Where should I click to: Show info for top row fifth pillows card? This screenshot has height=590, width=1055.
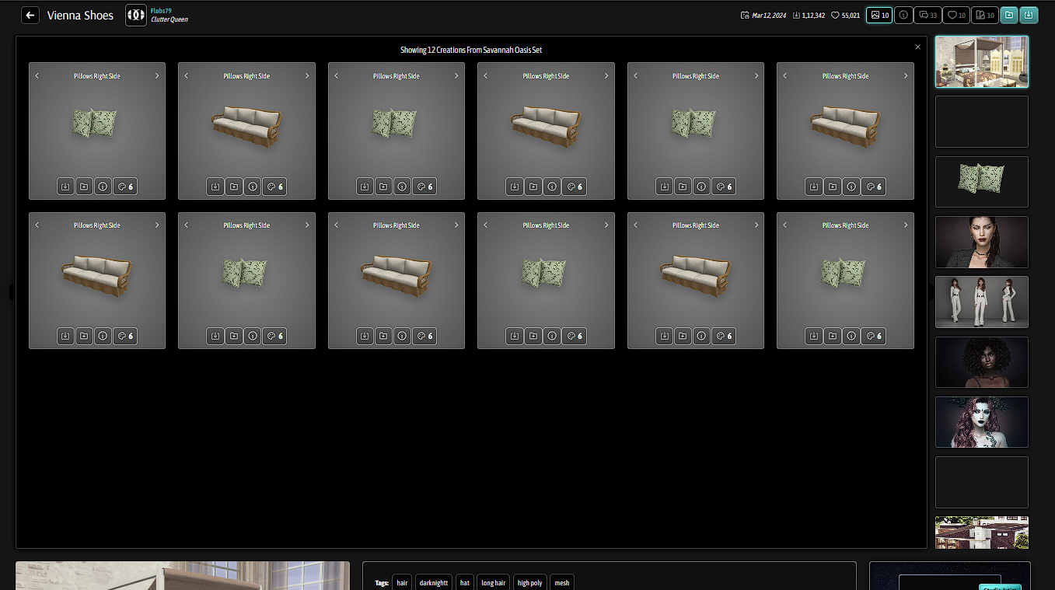(701, 187)
